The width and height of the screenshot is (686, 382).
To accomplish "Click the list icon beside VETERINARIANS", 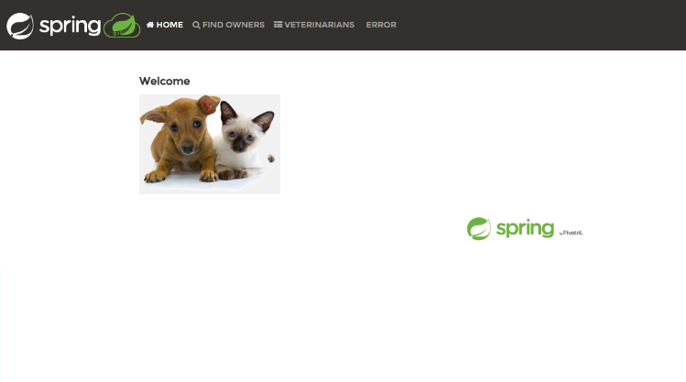I will 278,25.
